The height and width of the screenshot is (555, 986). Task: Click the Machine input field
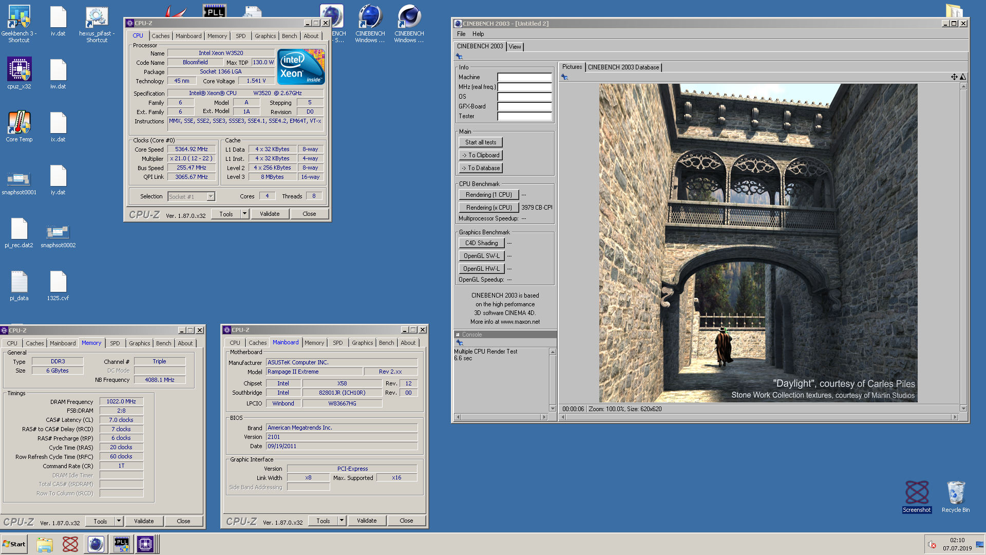524,77
